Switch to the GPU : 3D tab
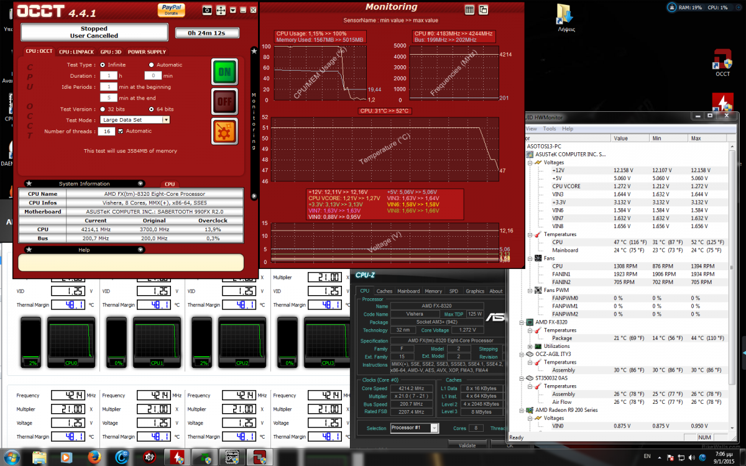This screenshot has width=746, height=466. pos(109,52)
